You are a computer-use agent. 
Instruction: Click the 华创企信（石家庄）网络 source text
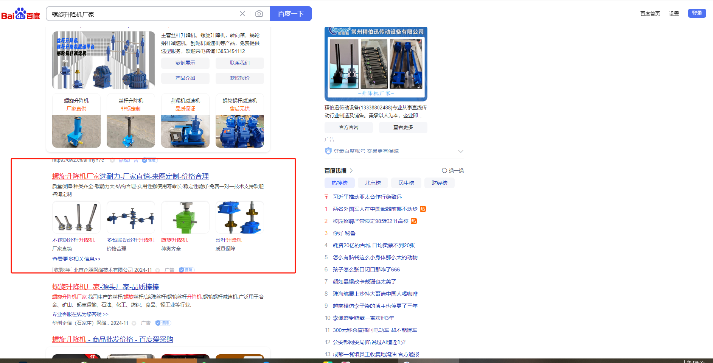(80, 323)
